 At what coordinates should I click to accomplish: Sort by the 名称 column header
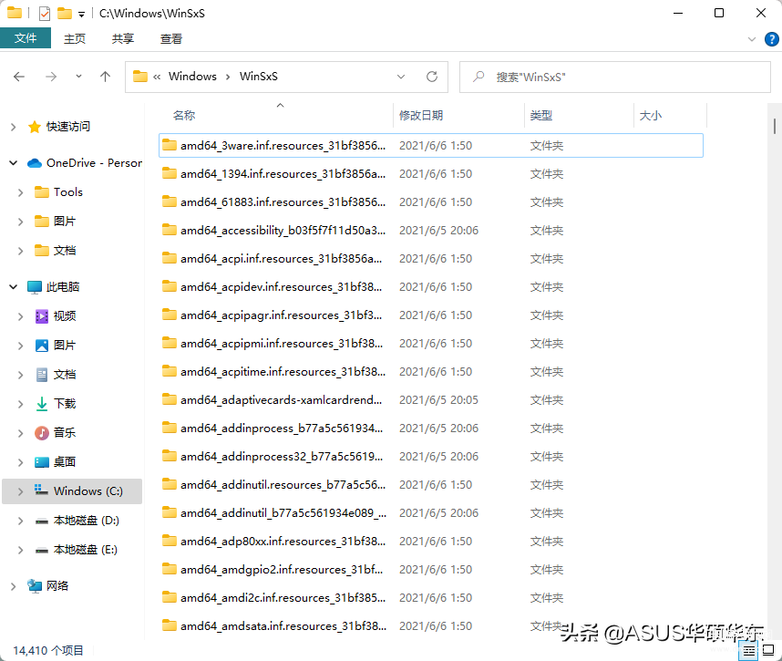[x=184, y=115]
